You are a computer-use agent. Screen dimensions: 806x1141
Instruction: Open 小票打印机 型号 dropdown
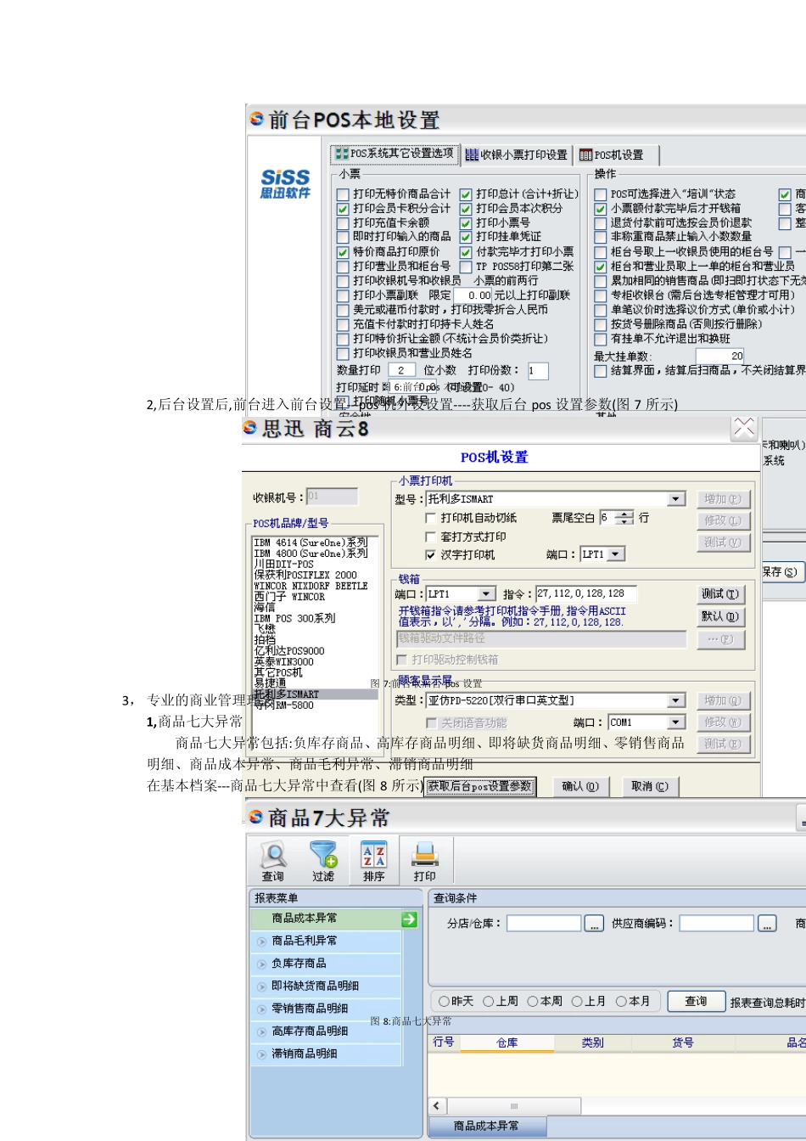[x=676, y=499]
